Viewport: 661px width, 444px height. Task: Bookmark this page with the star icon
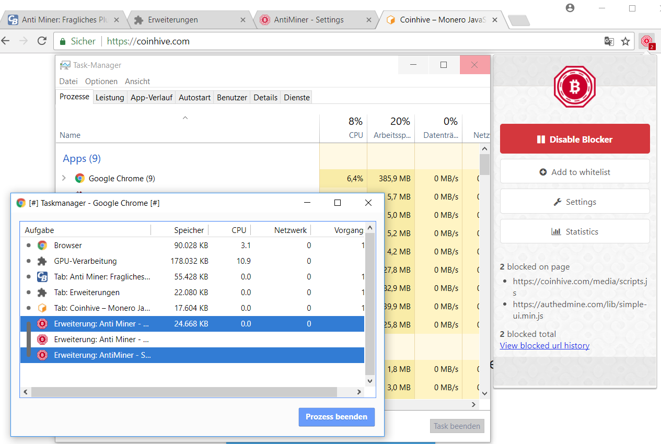pos(625,41)
